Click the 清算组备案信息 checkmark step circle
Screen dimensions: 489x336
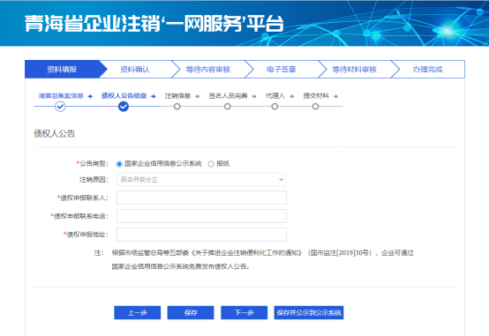tap(60, 107)
